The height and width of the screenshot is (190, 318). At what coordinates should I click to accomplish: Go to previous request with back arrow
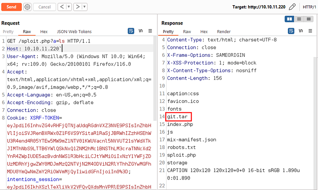click(62, 7)
